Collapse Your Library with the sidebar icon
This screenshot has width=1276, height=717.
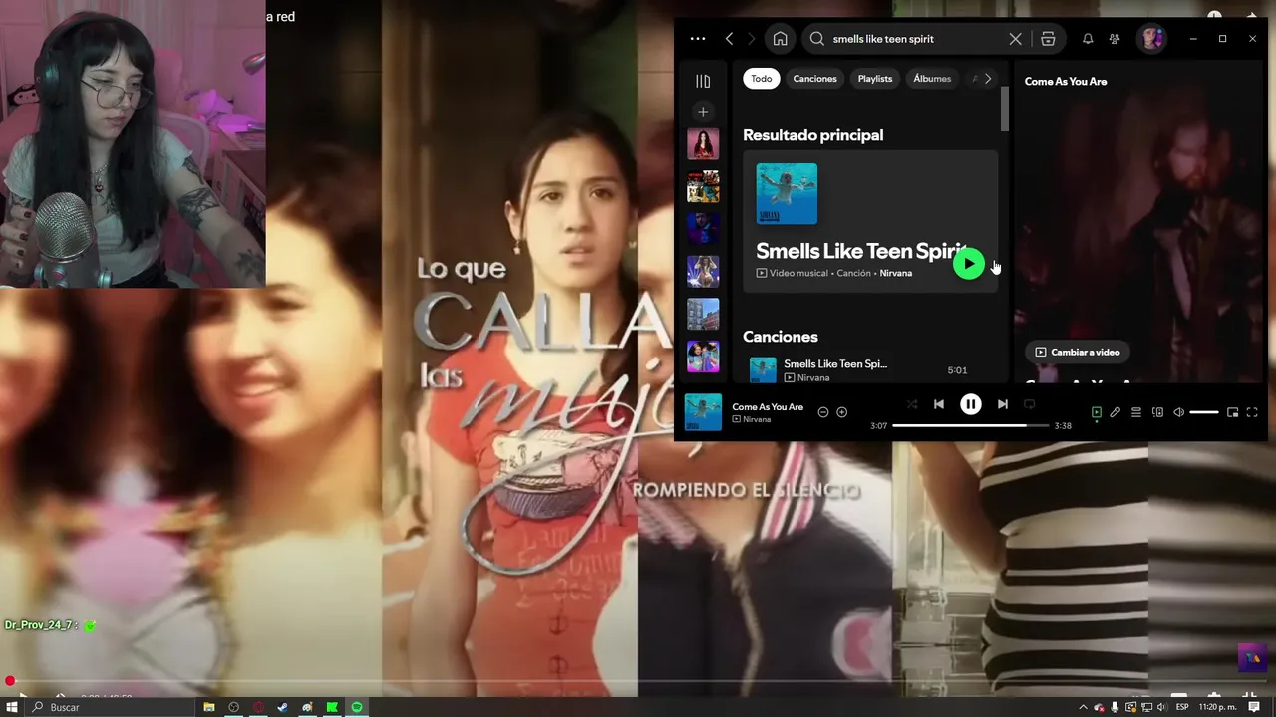(703, 81)
